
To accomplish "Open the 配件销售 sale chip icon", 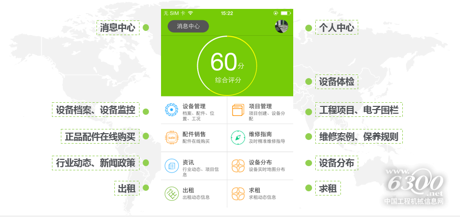I will point(172,138).
